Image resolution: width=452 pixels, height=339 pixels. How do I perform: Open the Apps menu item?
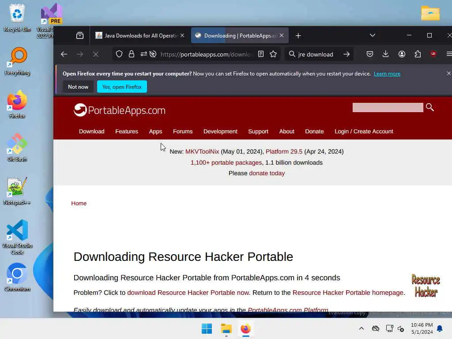155,132
